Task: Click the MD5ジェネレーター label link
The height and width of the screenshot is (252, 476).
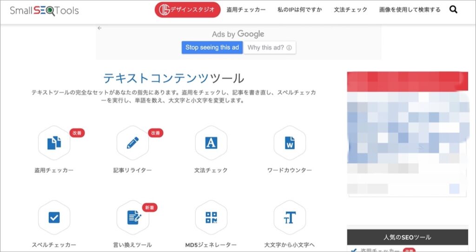Action: 211,245
